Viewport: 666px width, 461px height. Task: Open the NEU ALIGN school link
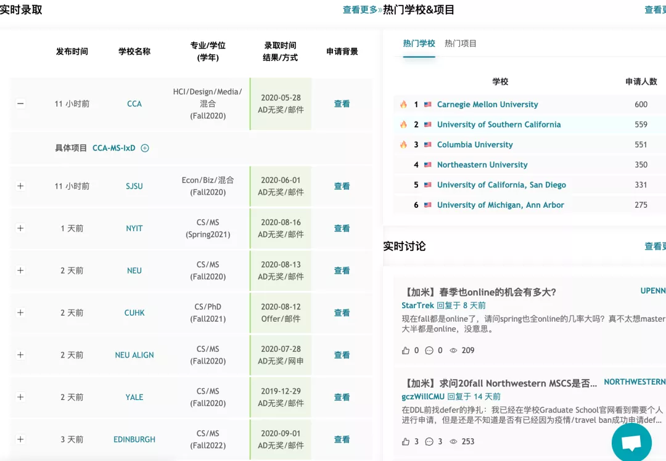coord(134,355)
